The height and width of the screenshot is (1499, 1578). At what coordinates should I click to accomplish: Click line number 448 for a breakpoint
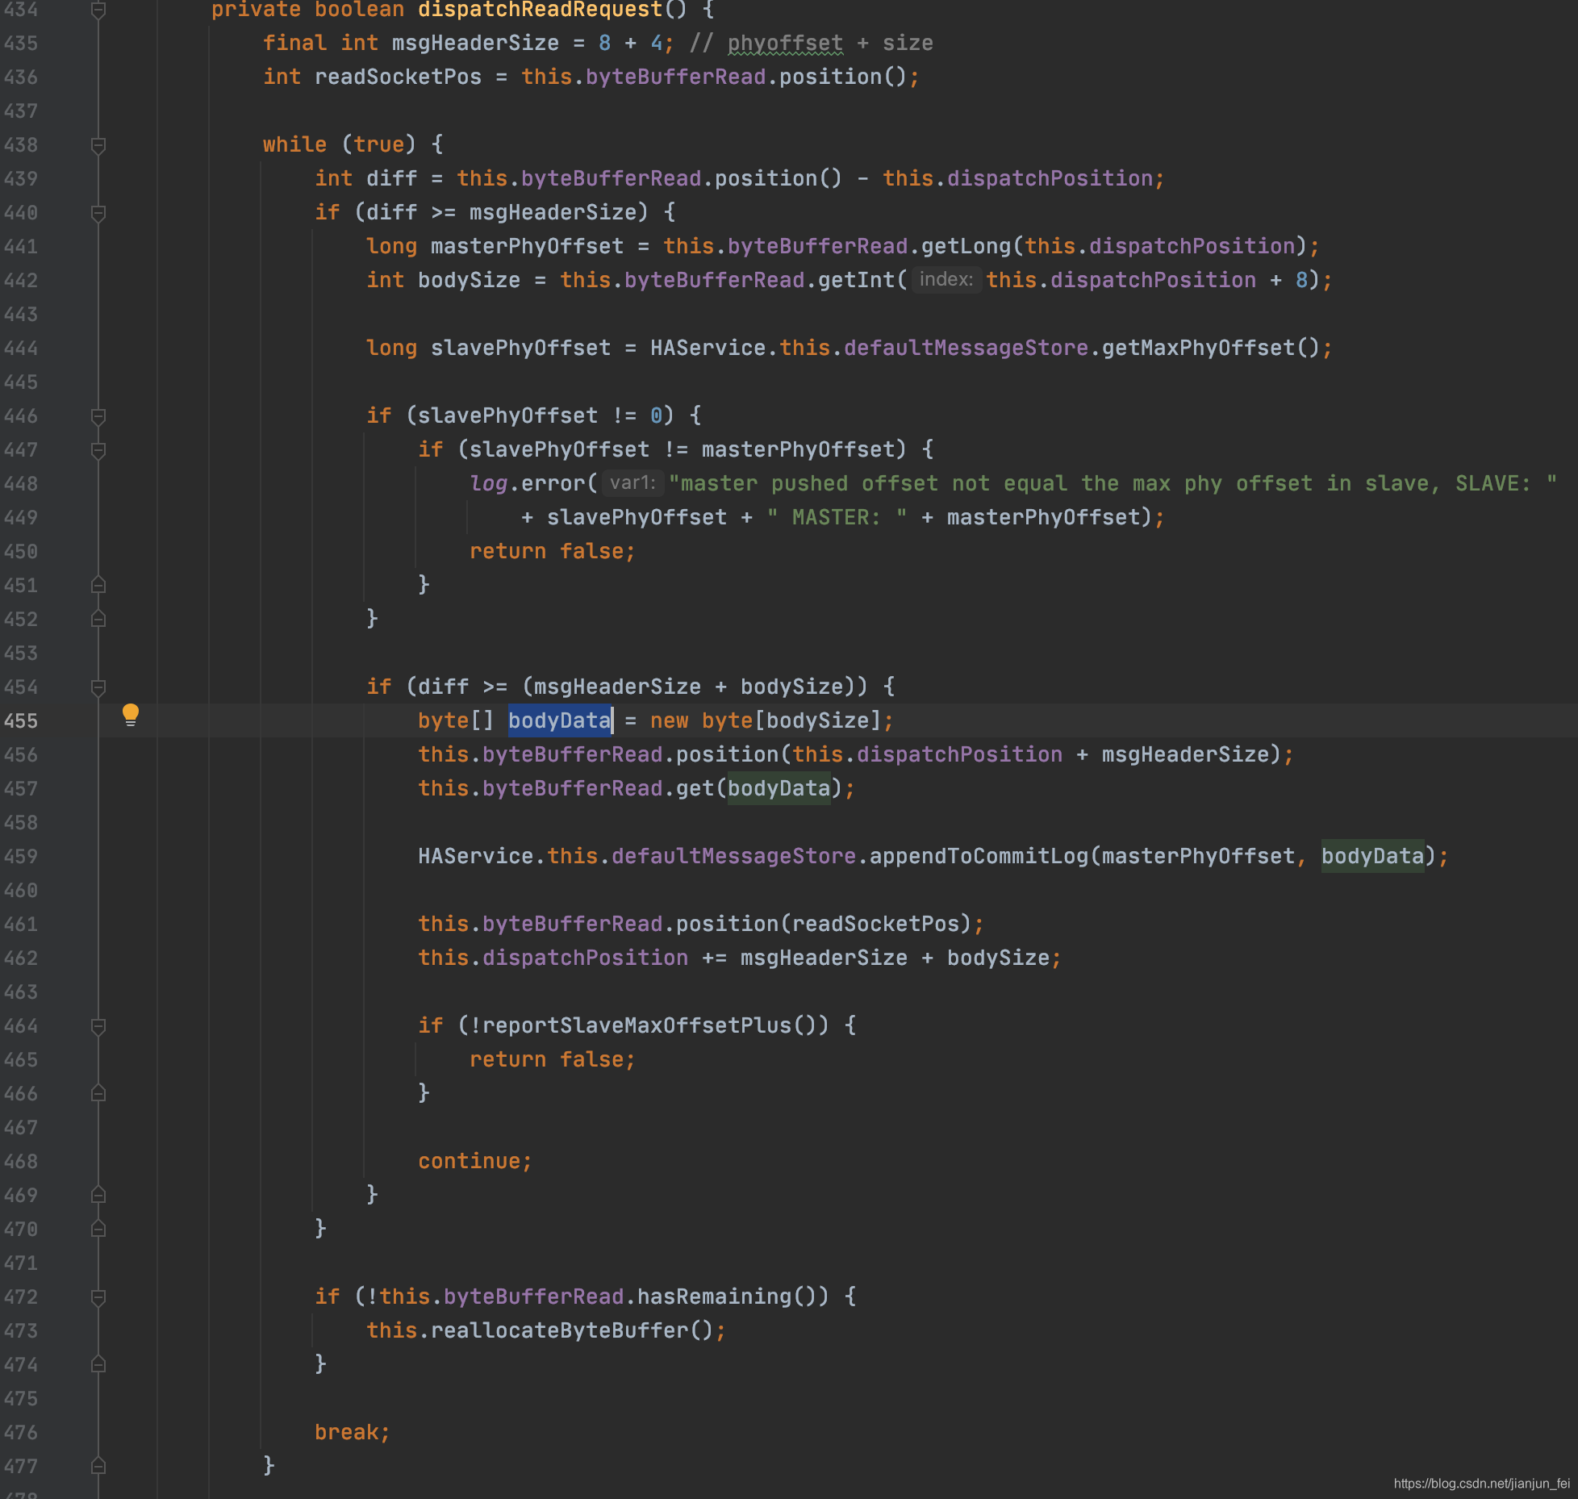click(21, 483)
